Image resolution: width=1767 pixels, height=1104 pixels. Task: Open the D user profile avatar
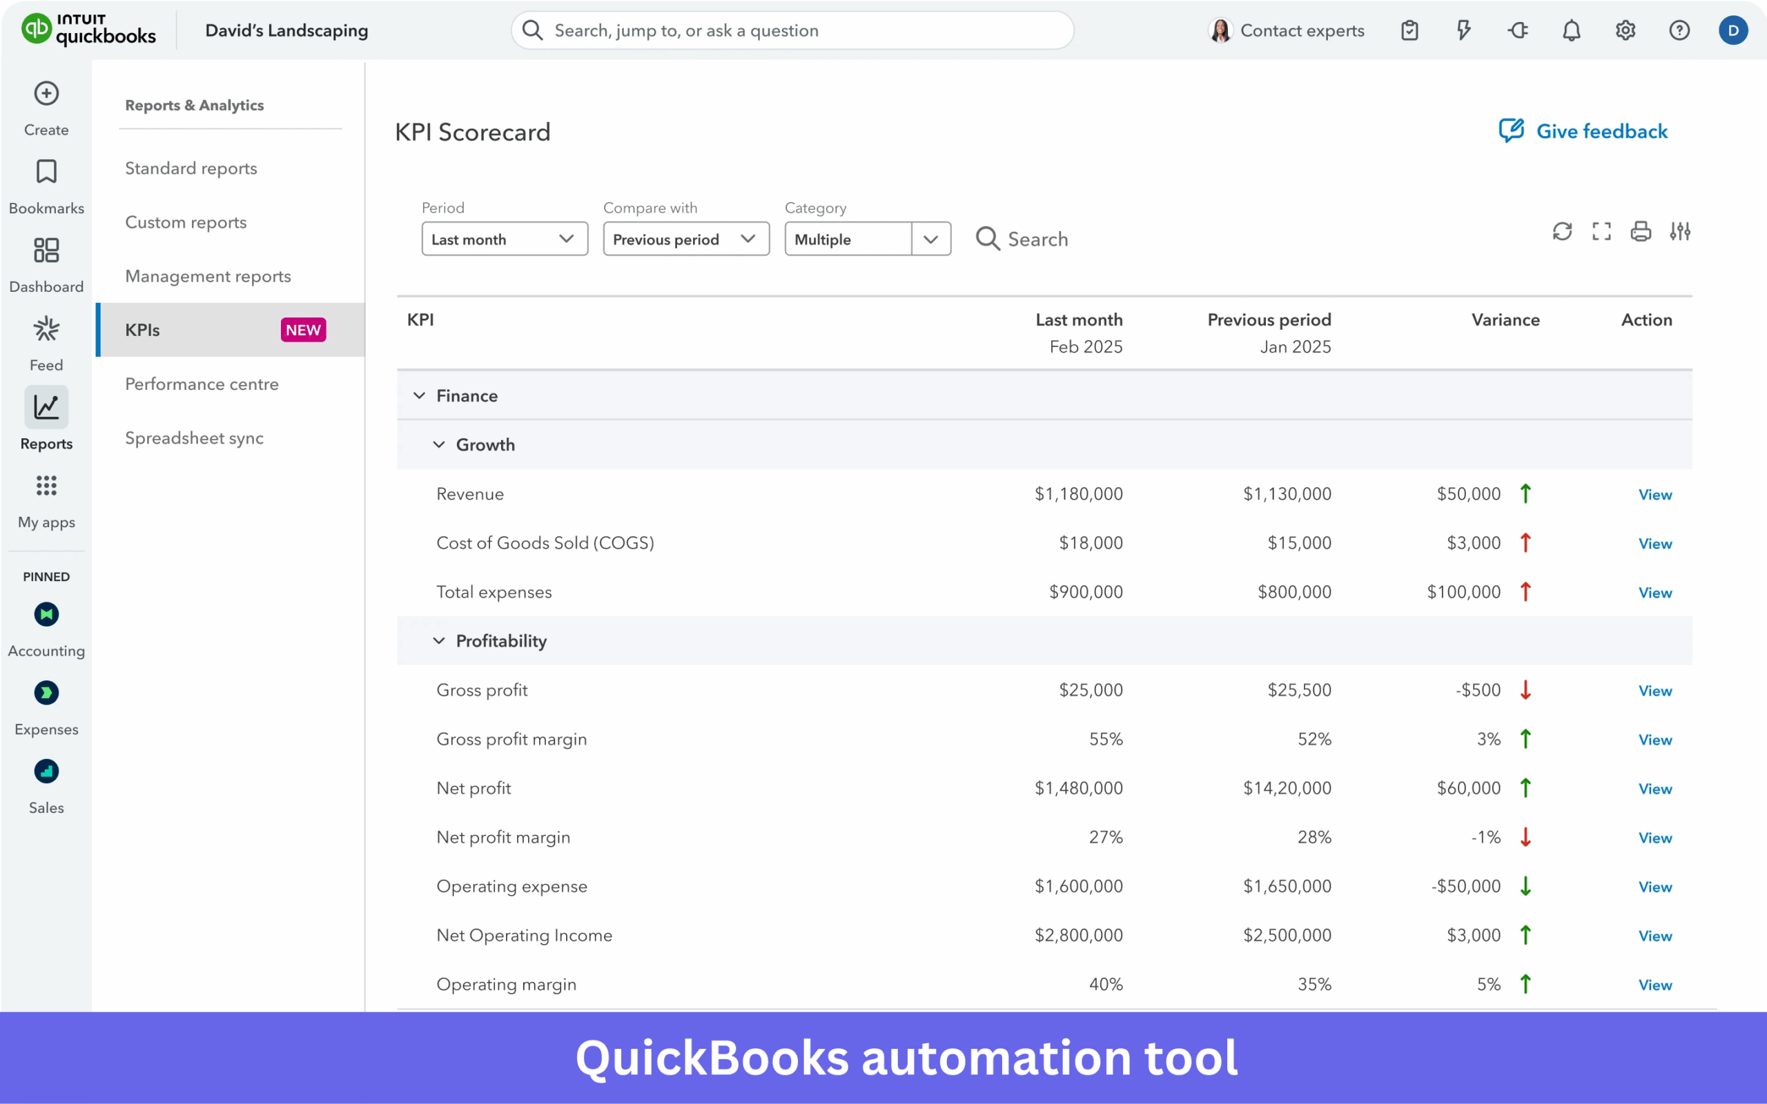(1733, 30)
